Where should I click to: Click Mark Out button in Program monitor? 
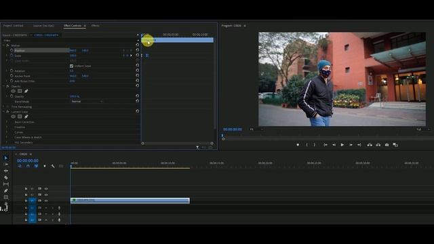coord(315,144)
